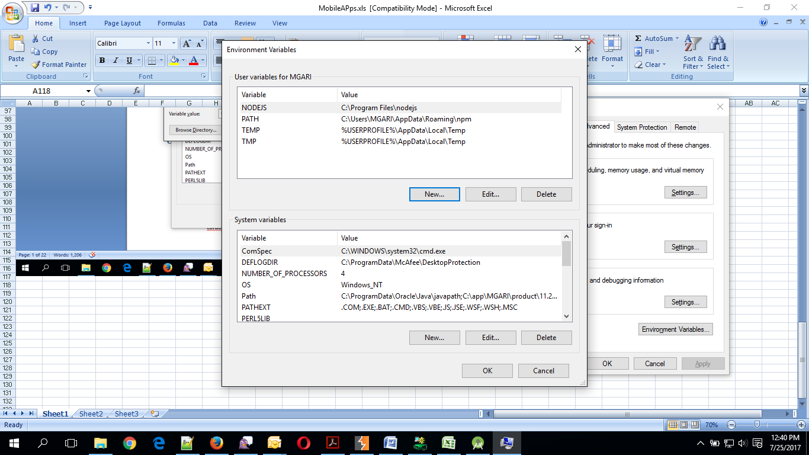Screen dimensions: 809x455
Task: Open System Protection tab in System Properties
Action: 642,127
